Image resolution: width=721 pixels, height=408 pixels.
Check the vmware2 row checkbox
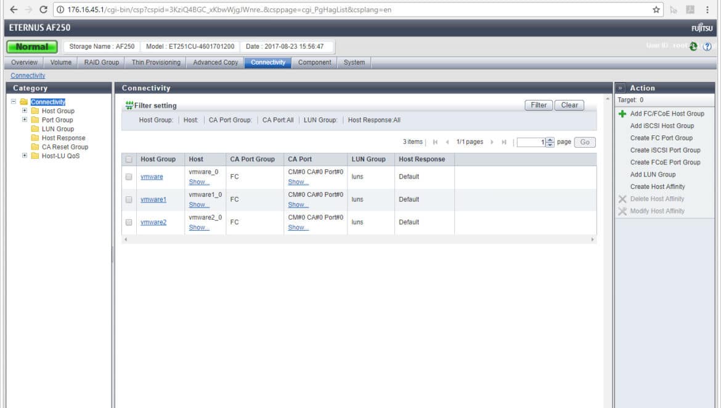click(129, 222)
